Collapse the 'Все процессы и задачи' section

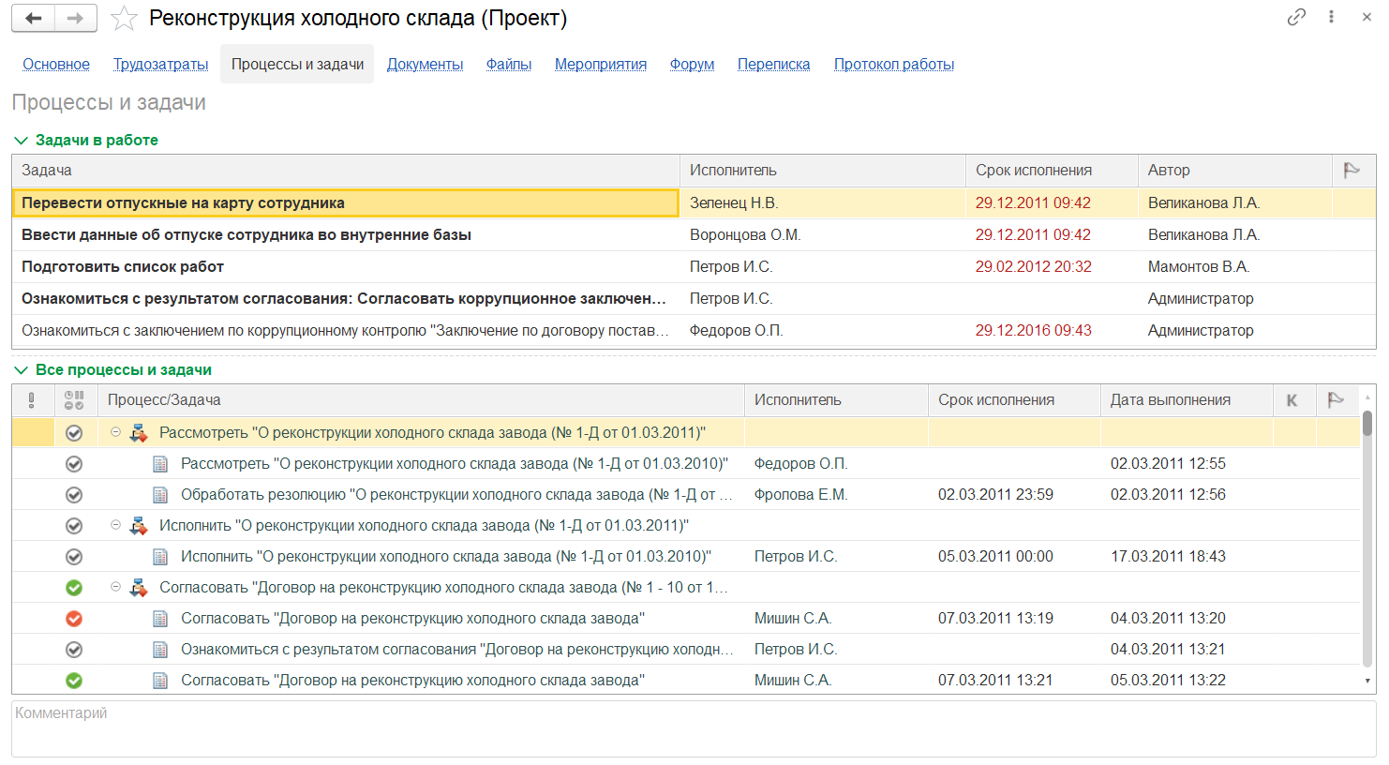(x=21, y=370)
